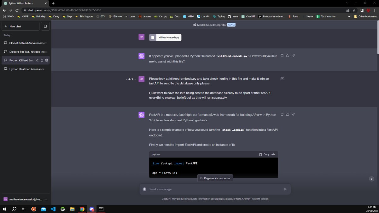The image size is (379, 213).
Task: Open the Shit Support bookmark
Action: coord(84,16)
